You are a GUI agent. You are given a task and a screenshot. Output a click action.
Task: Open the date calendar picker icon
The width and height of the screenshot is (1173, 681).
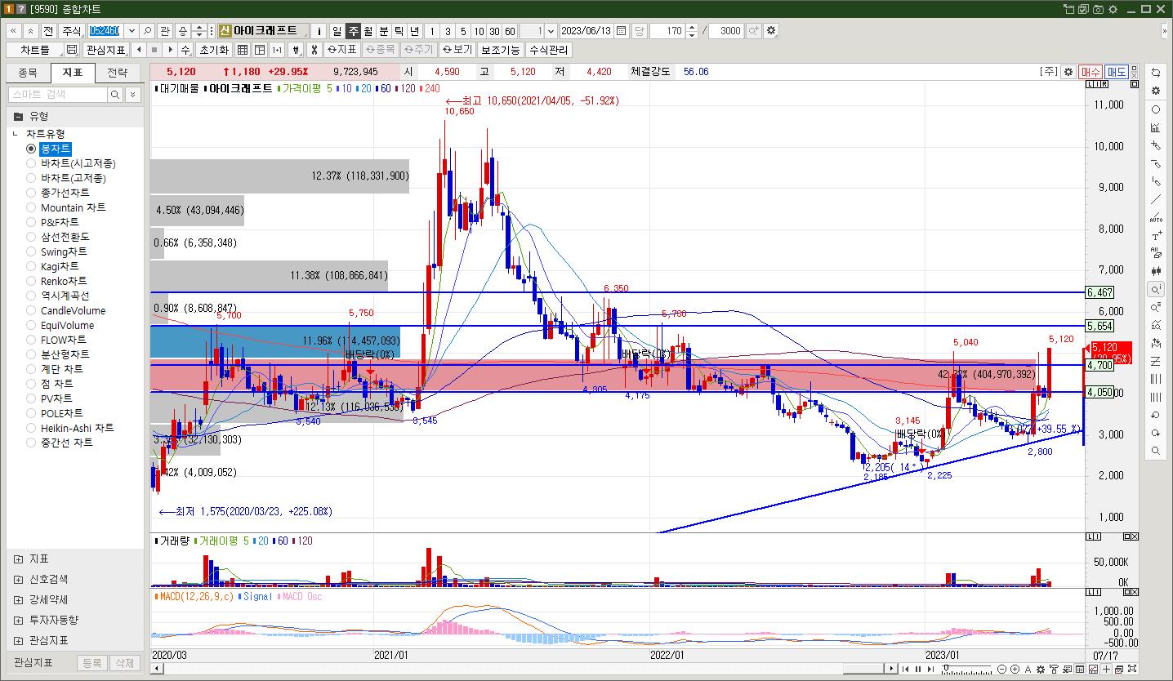[x=622, y=30]
